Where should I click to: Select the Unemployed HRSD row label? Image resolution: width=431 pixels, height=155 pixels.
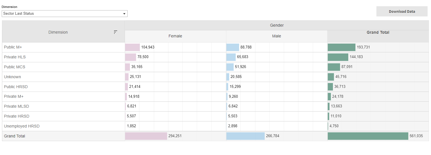click(x=22, y=126)
